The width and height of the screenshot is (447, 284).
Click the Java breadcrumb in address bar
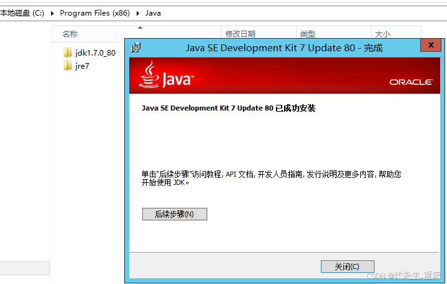point(153,13)
